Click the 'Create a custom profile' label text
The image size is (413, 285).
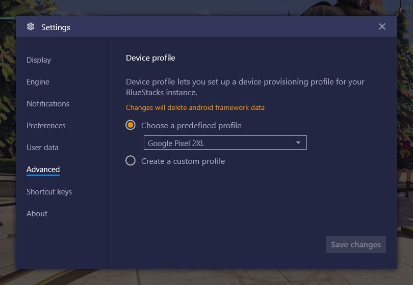tap(183, 161)
